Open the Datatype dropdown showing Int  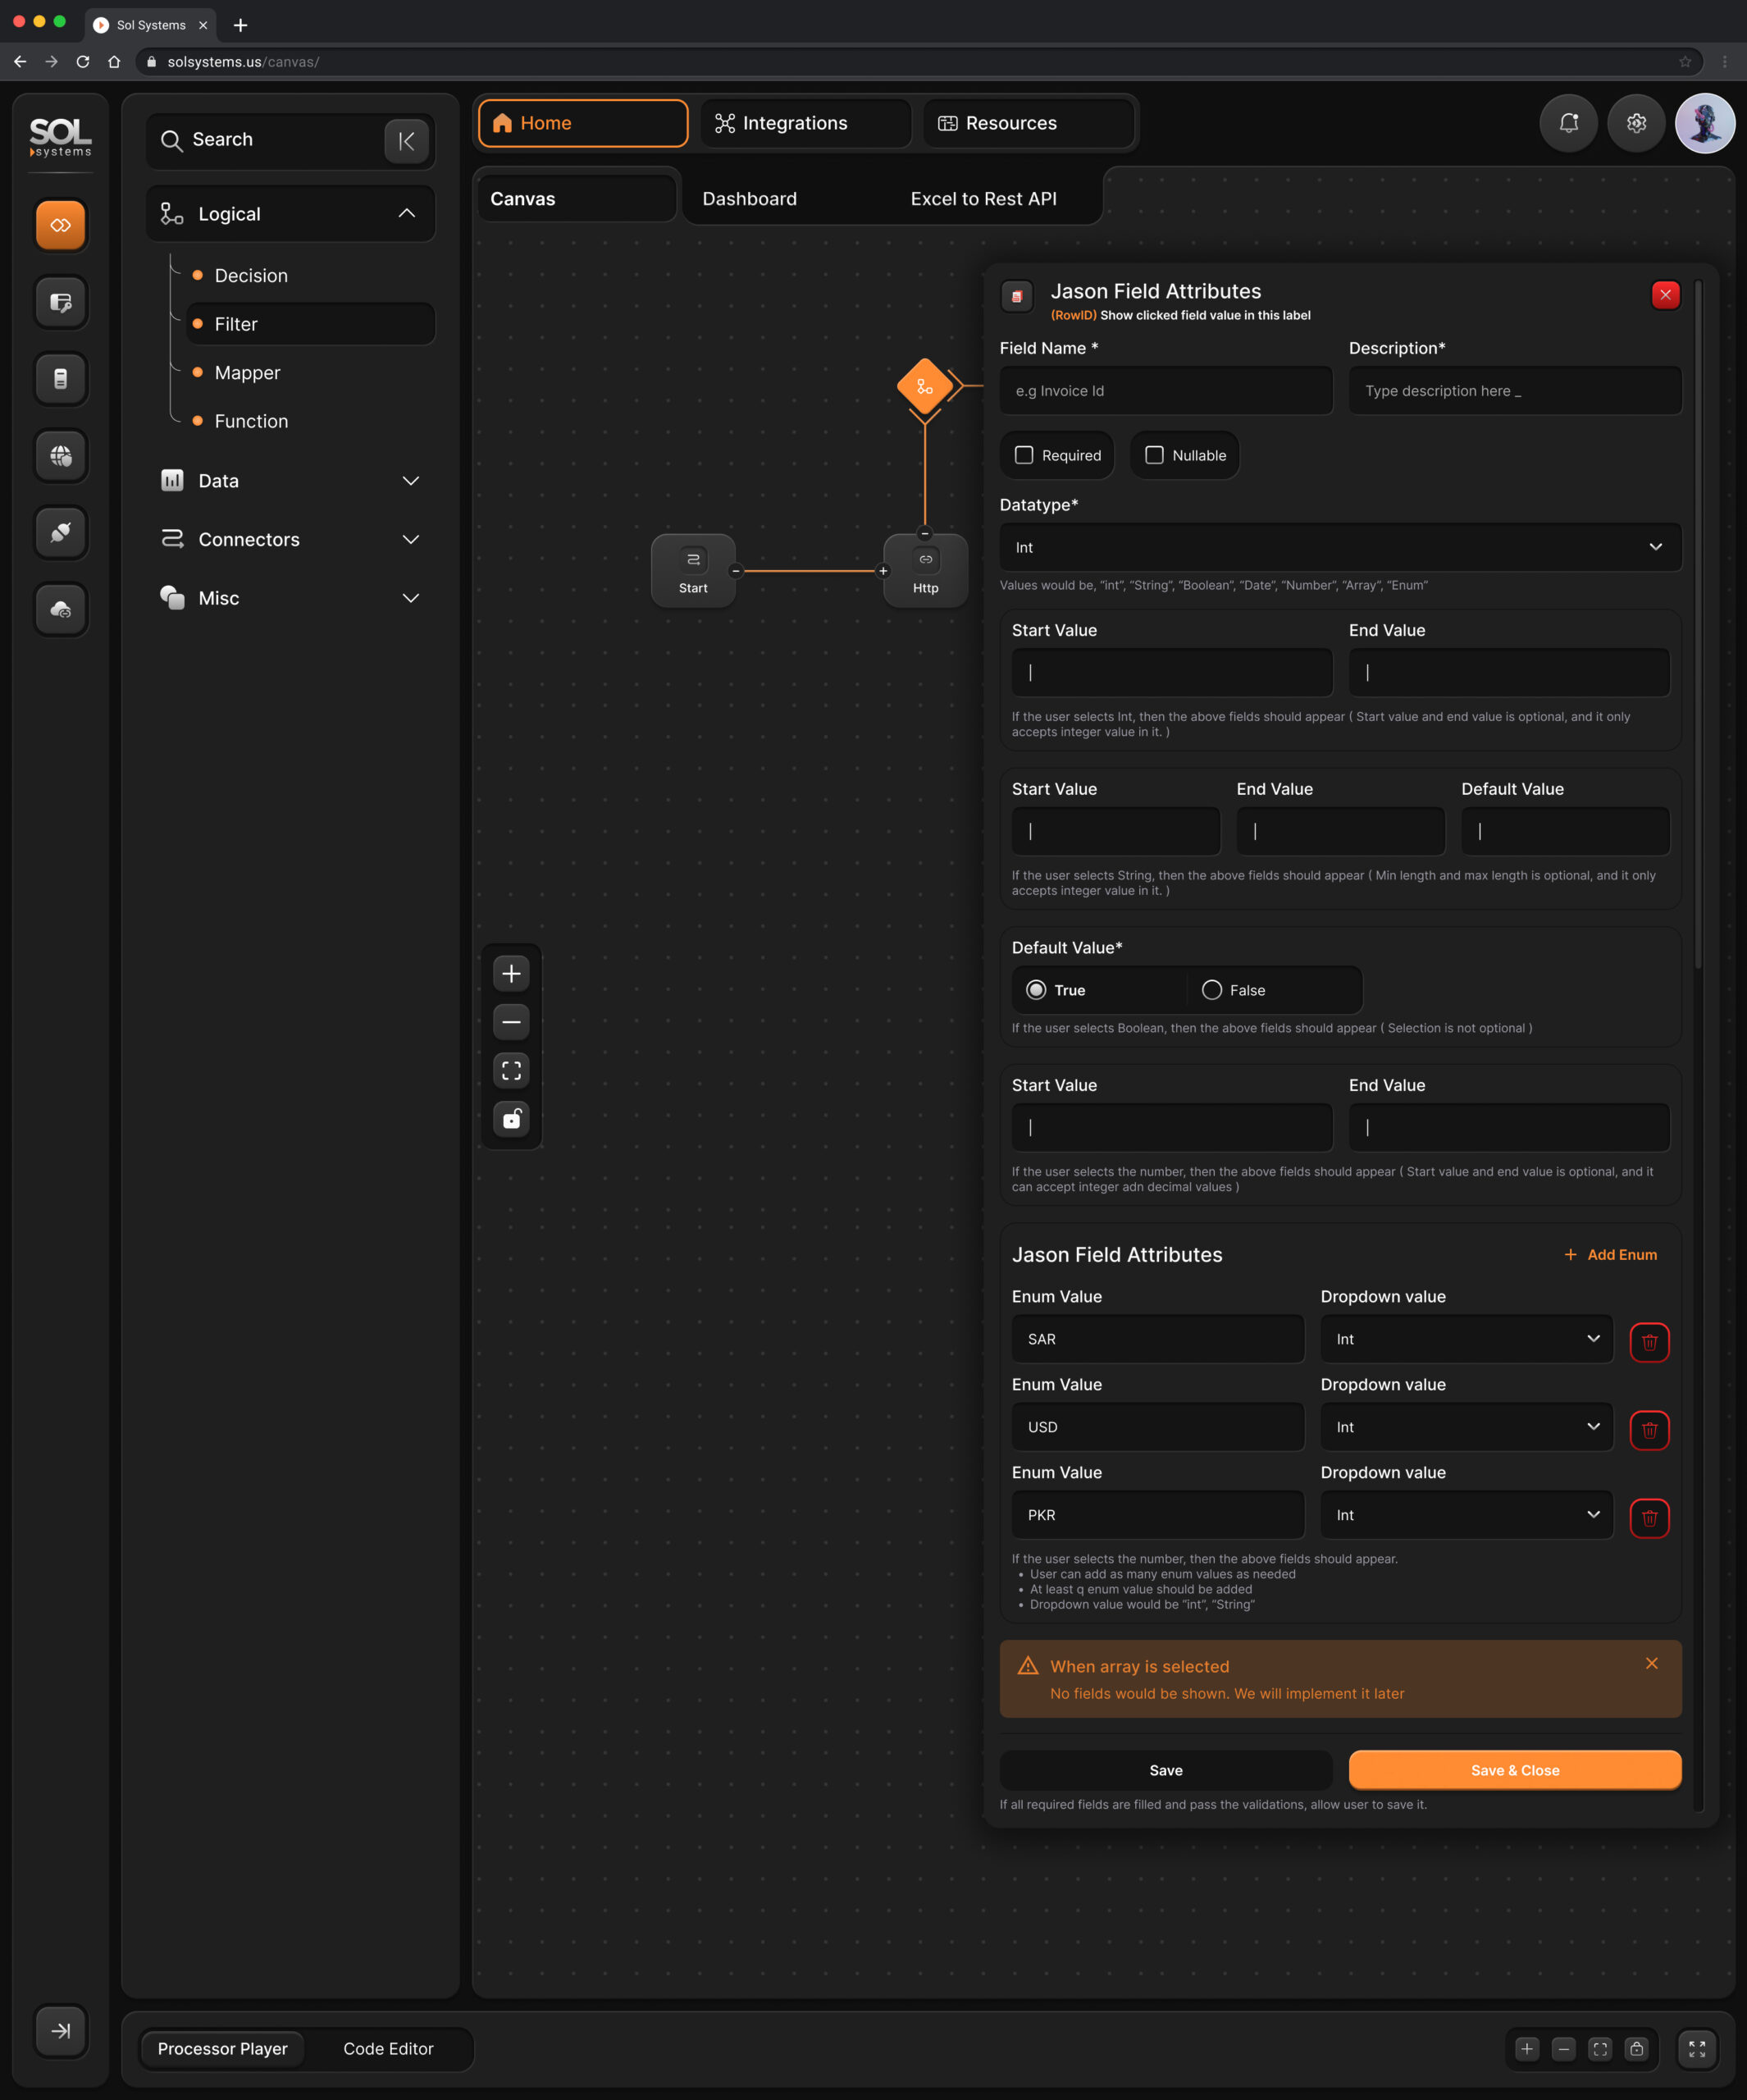[1340, 547]
